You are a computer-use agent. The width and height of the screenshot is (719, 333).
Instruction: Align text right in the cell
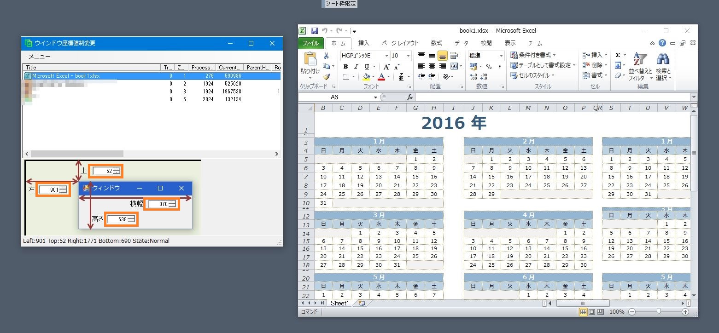(x=443, y=66)
